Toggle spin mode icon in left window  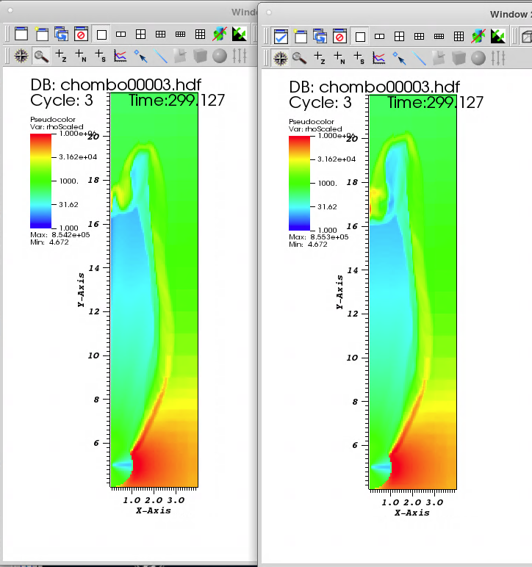[x=219, y=34]
